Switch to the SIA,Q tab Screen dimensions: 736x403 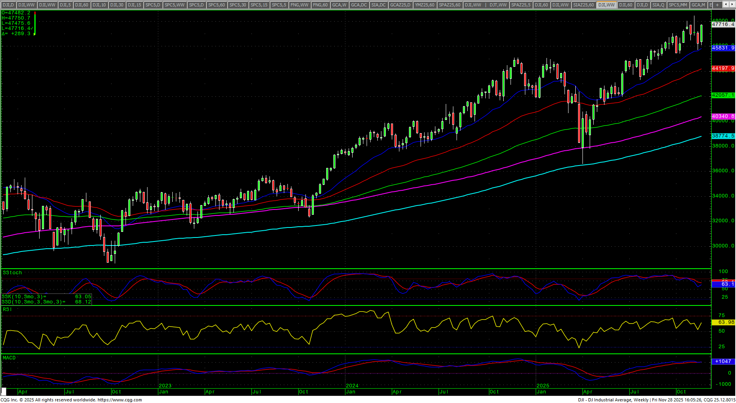(658, 5)
